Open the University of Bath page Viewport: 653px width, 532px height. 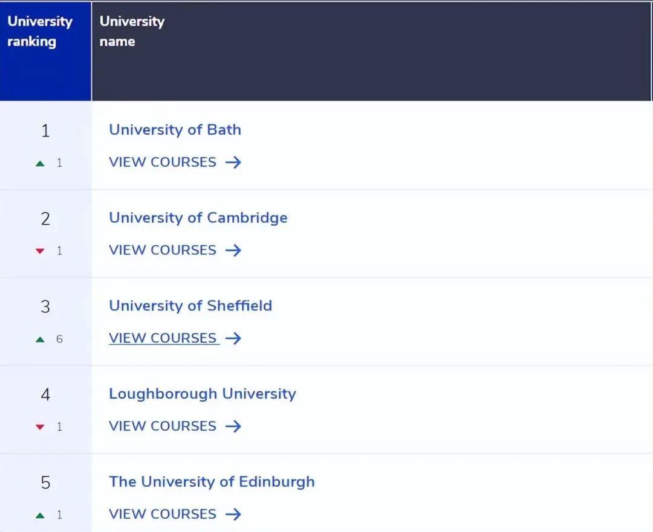tap(175, 129)
